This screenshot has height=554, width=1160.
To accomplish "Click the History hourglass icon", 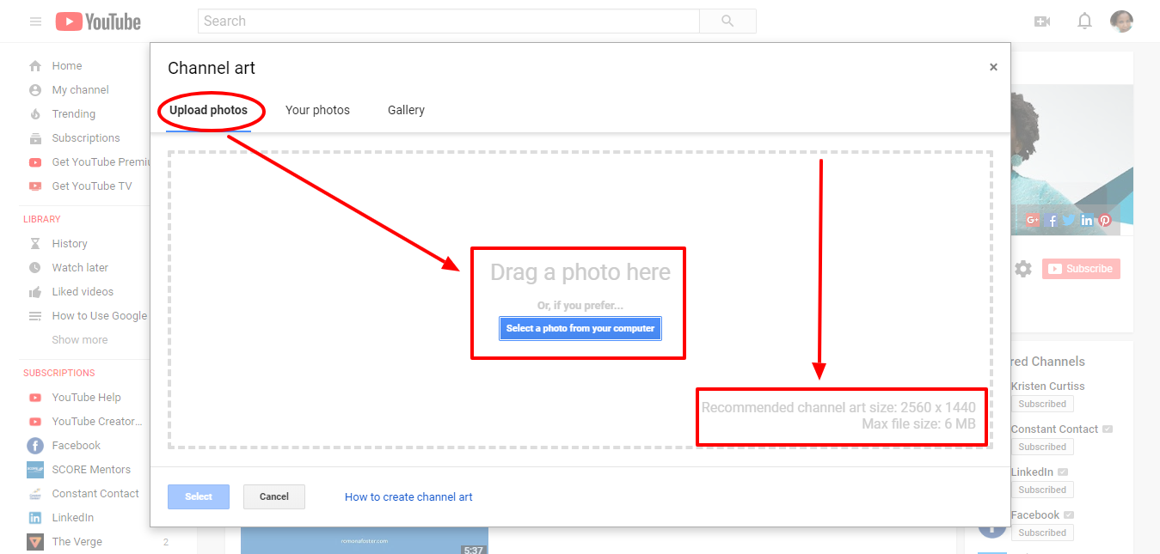I will coord(35,244).
